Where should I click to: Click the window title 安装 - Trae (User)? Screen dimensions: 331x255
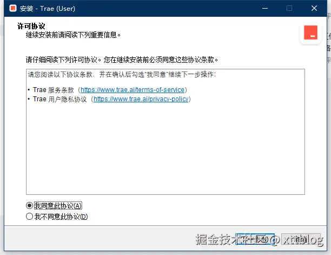(x=48, y=9)
